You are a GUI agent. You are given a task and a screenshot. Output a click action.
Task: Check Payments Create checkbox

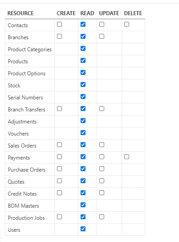tap(59, 157)
